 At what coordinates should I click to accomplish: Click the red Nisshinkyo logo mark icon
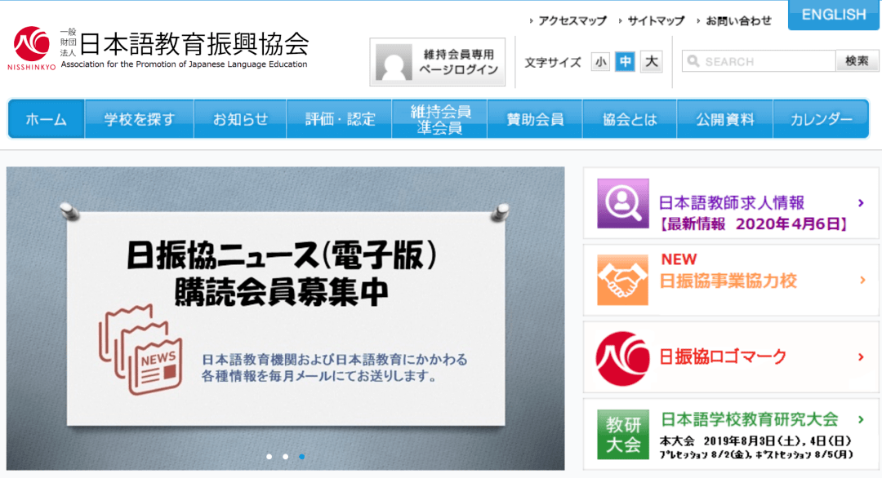pos(621,357)
